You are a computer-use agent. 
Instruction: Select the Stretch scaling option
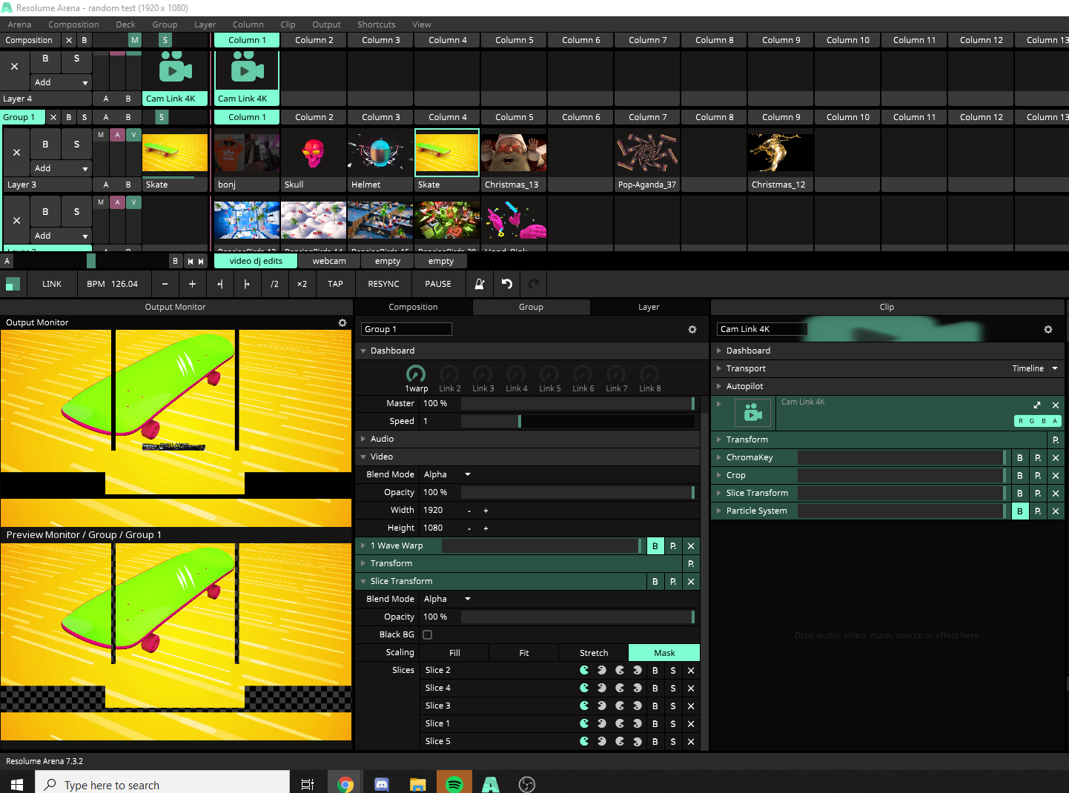pos(594,653)
